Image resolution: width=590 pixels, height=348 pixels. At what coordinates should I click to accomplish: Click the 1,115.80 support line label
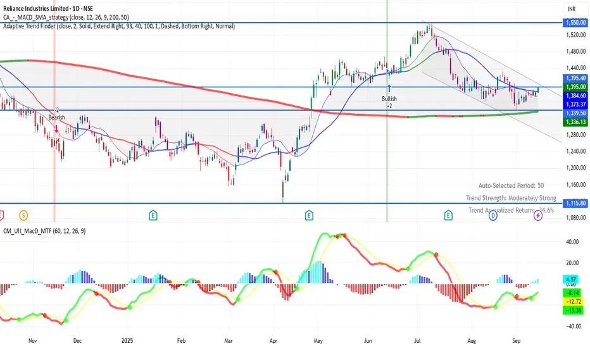pos(575,203)
